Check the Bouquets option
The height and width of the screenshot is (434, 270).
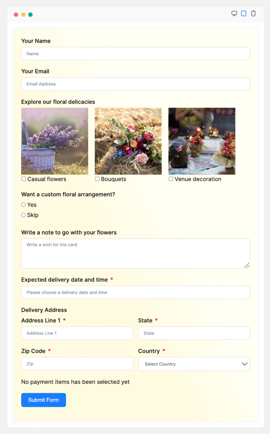97,179
